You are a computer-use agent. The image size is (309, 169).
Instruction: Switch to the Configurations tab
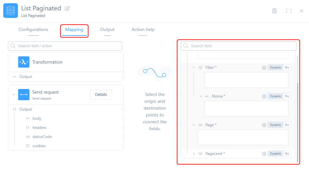click(x=33, y=30)
